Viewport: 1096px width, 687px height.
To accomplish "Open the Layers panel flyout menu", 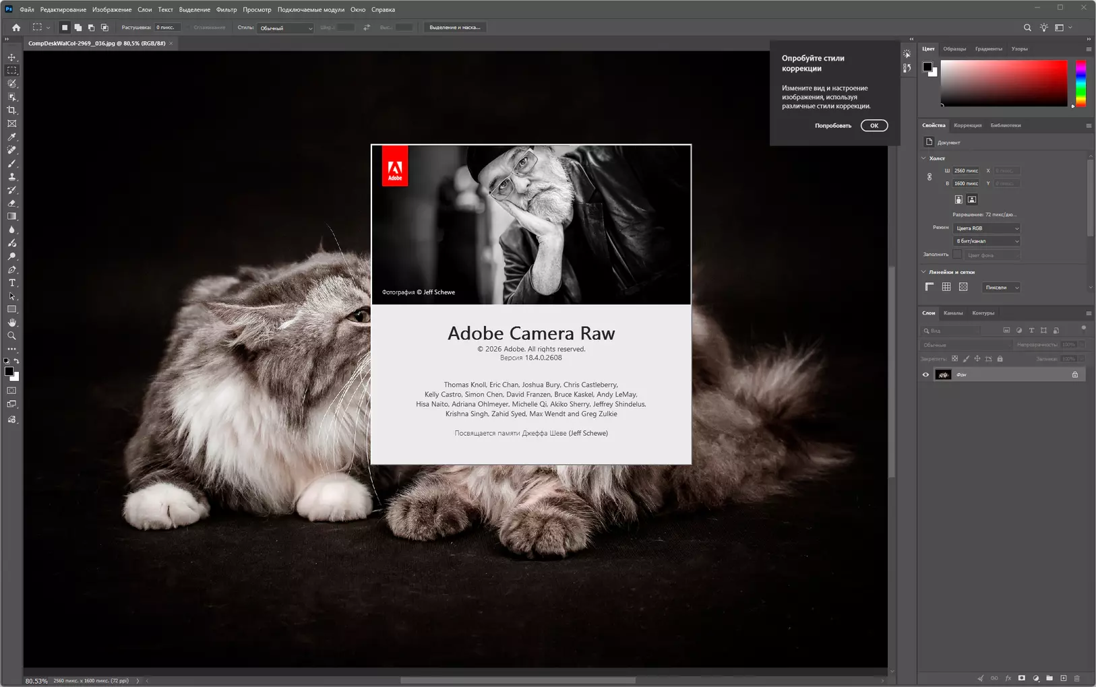I will click(x=1089, y=313).
